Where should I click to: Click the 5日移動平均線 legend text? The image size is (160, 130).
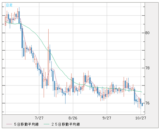(x=26, y=124)
